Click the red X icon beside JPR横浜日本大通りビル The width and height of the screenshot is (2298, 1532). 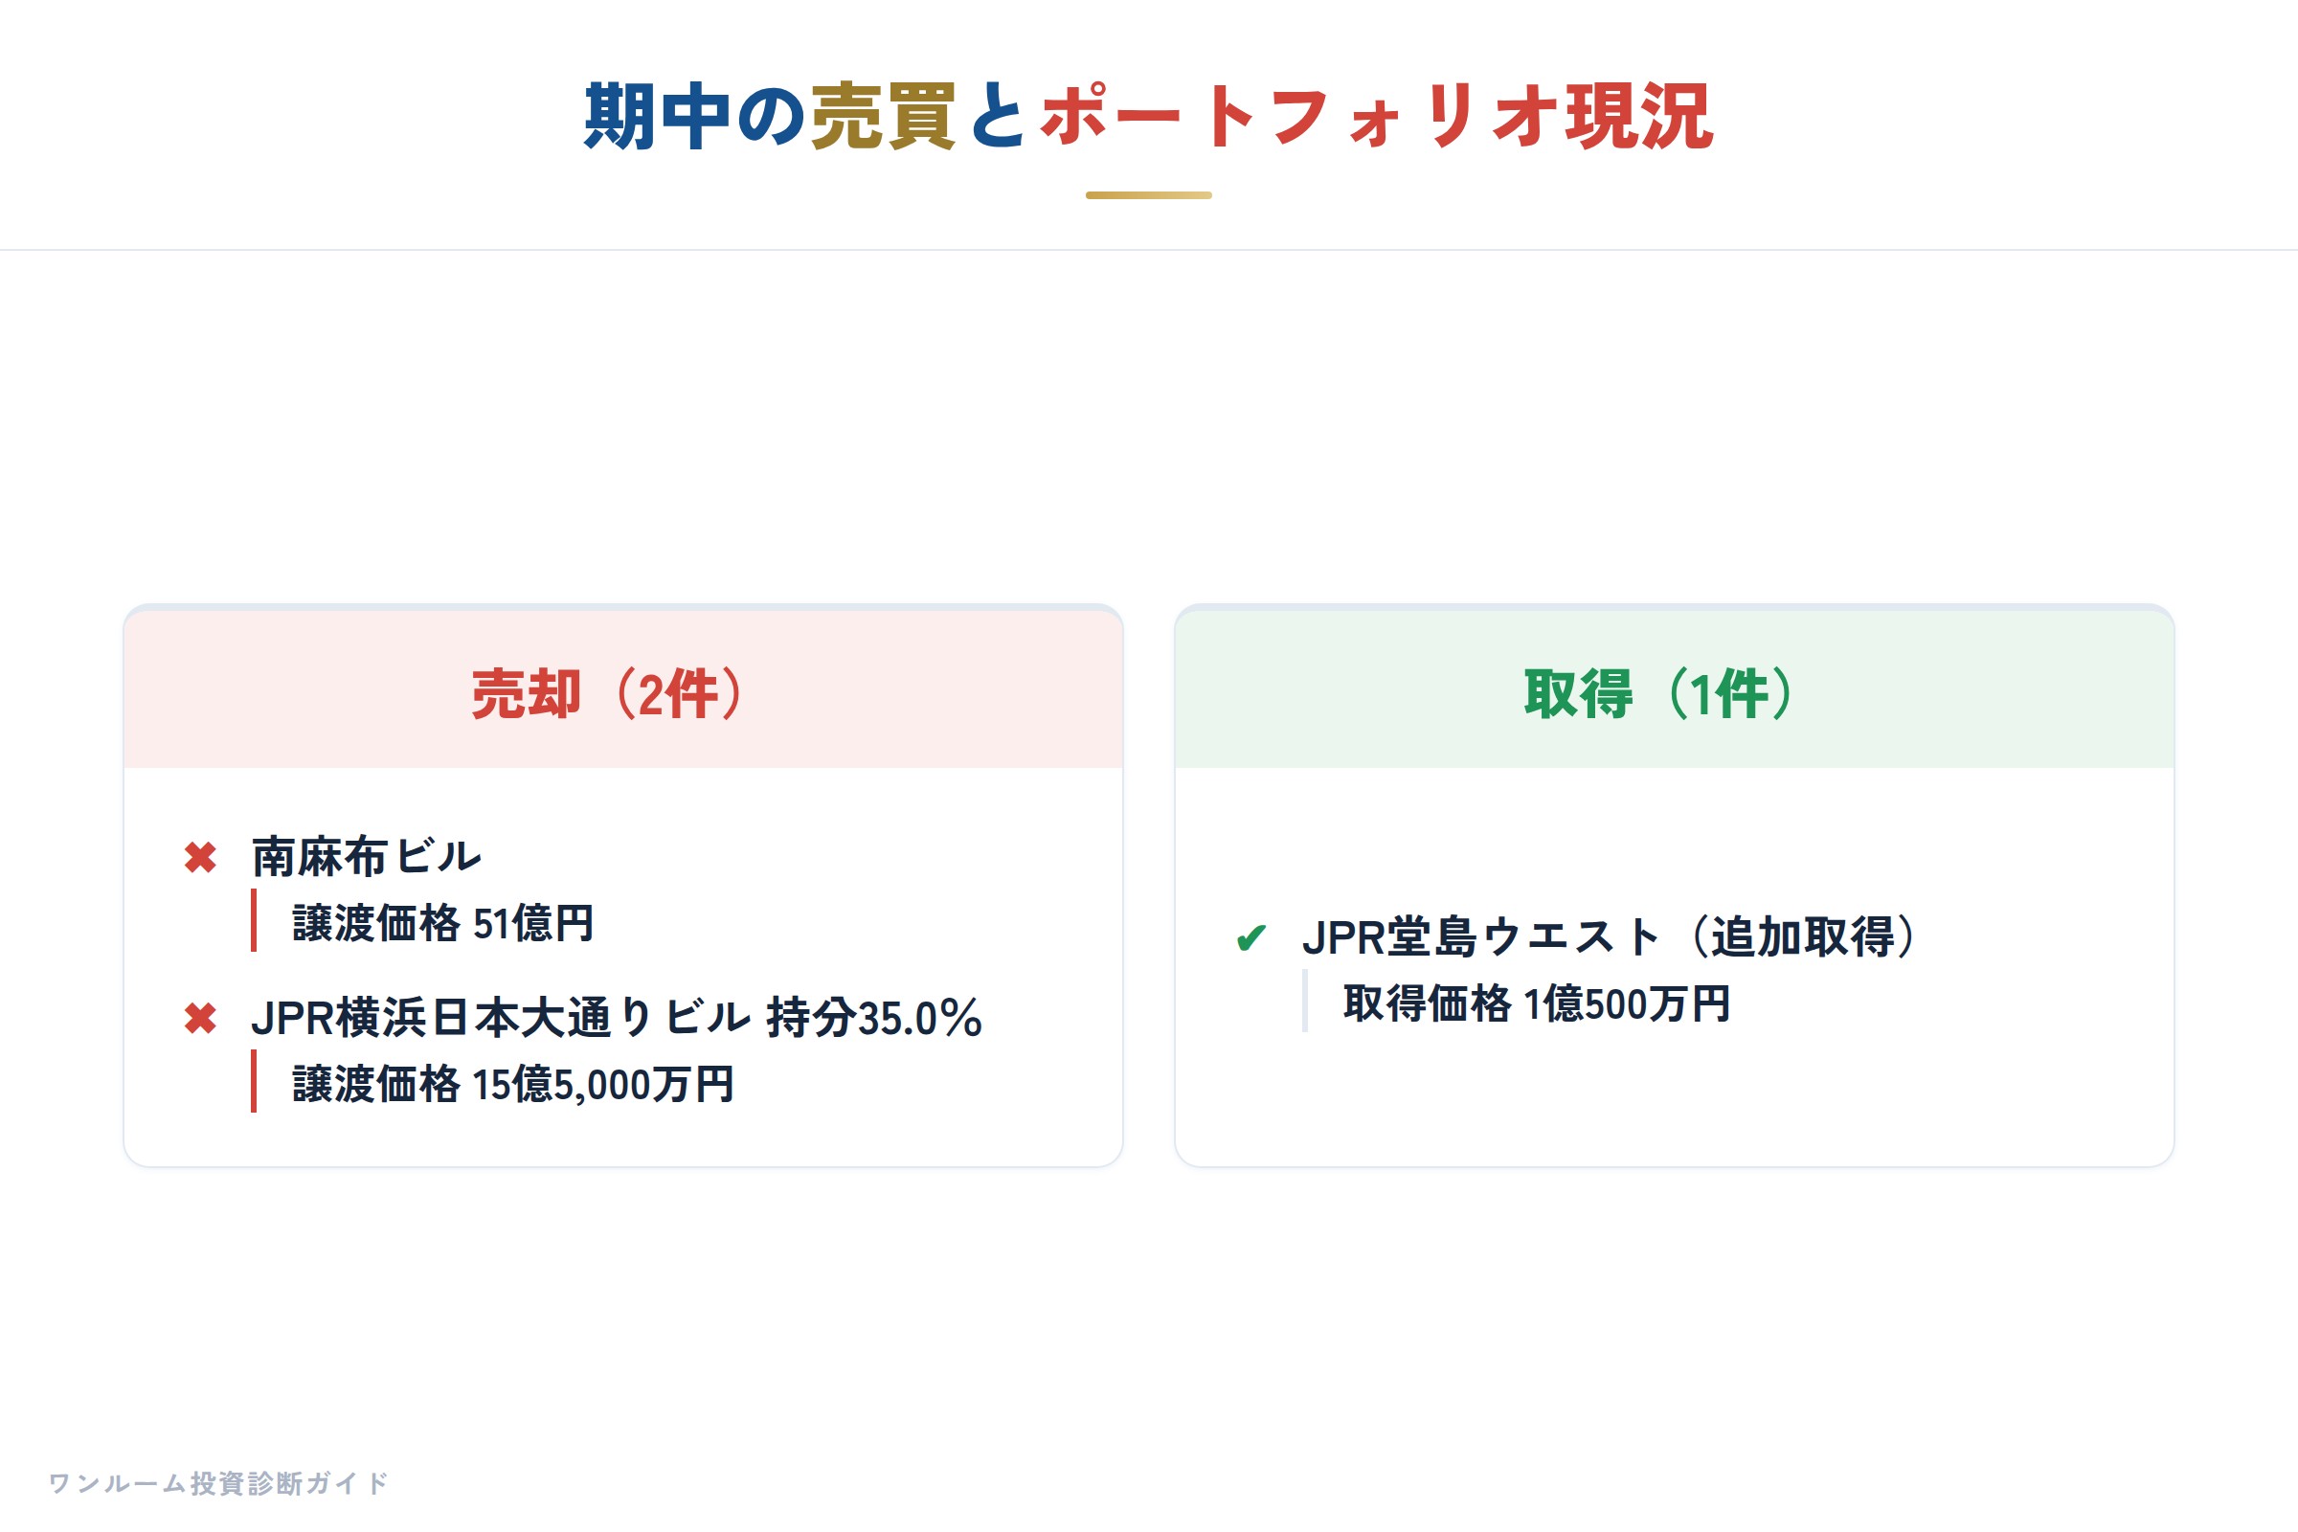click(200, 1019)
